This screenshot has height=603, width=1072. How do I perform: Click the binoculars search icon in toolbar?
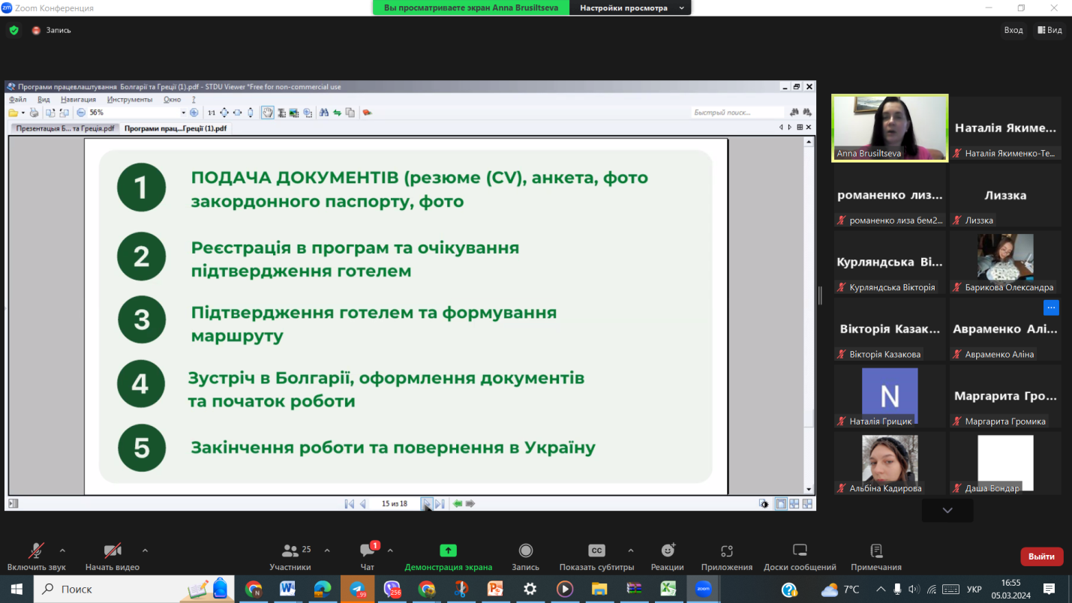pos(324,112)
